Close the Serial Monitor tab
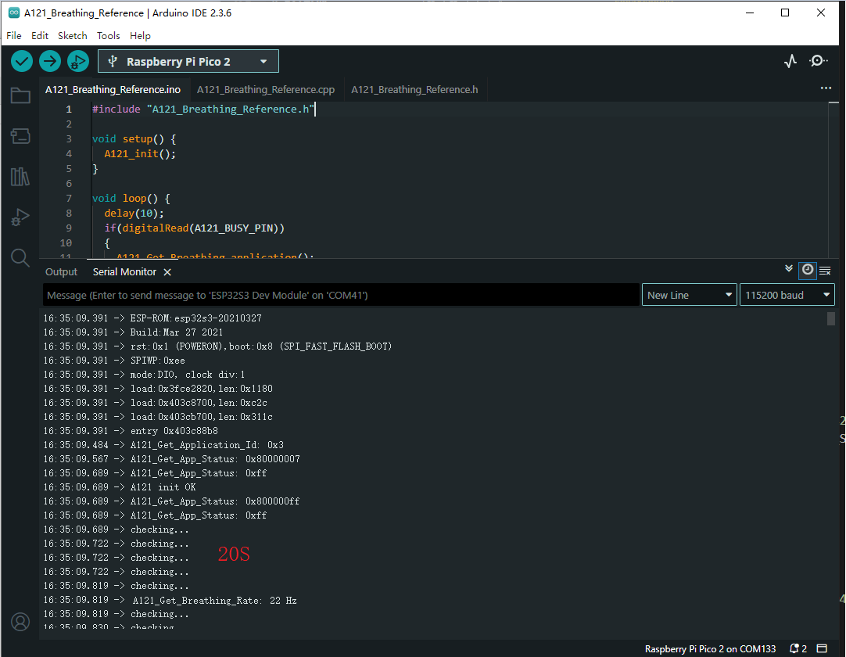This screenshot has width=846, height=657. coord(167,272)
